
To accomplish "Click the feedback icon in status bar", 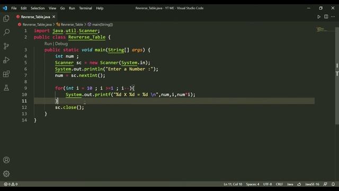I will click(x=325, y=184).
